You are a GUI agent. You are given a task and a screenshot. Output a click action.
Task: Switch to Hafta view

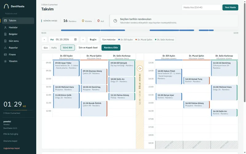54,48
